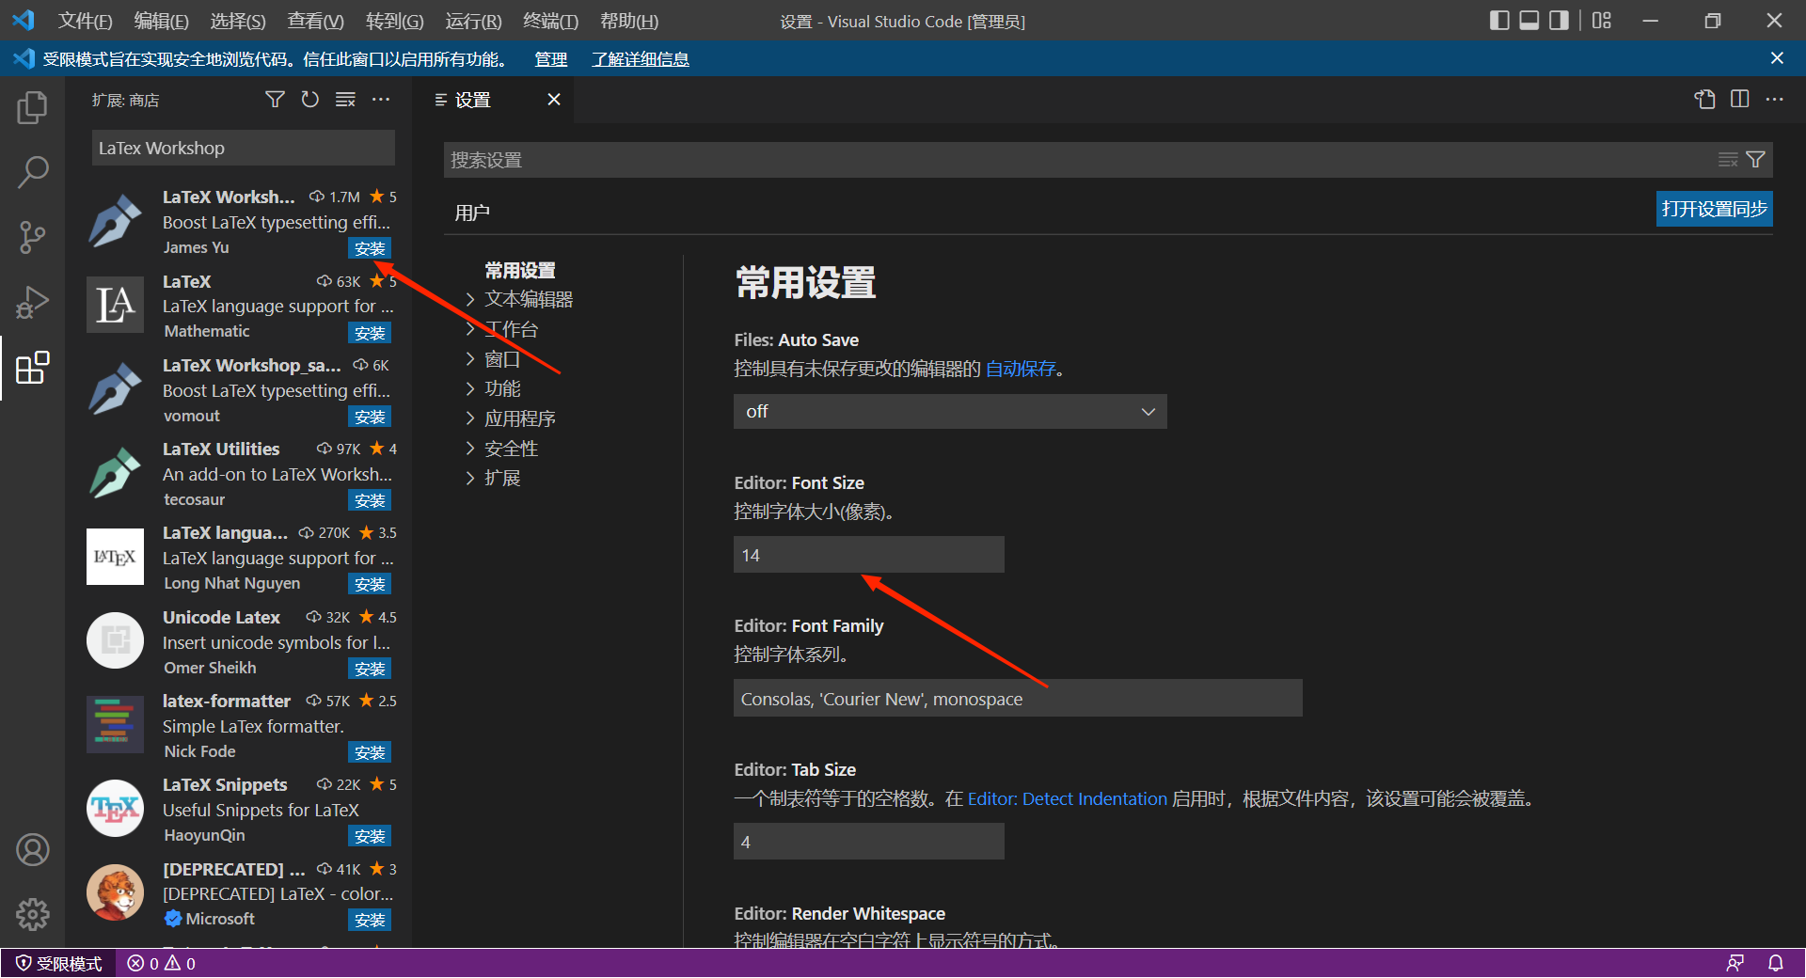Click the 自动保存 link in settings

[1021, 369]
